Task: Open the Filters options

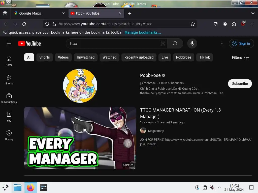Action: pyautogui.click(x=240, y=58)
